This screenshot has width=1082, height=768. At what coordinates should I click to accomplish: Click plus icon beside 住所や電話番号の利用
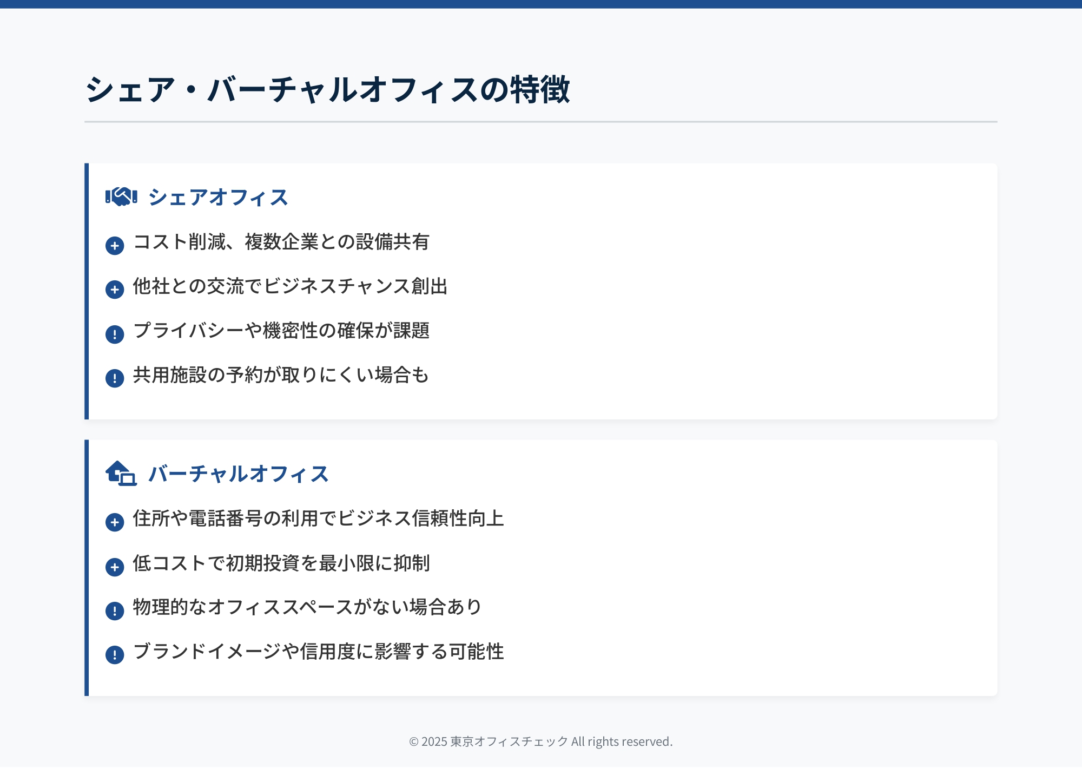[115, 522]
